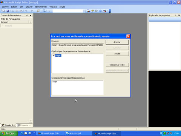Image resolution: width=181 pixels, height=136 pixels.
Task: Open the toolbar combo box dropdown arrow
Action: [x=84, y=11]
